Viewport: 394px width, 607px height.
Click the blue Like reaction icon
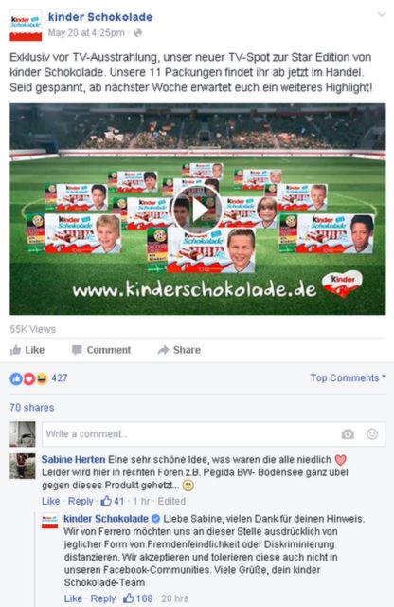click(16, 378)
